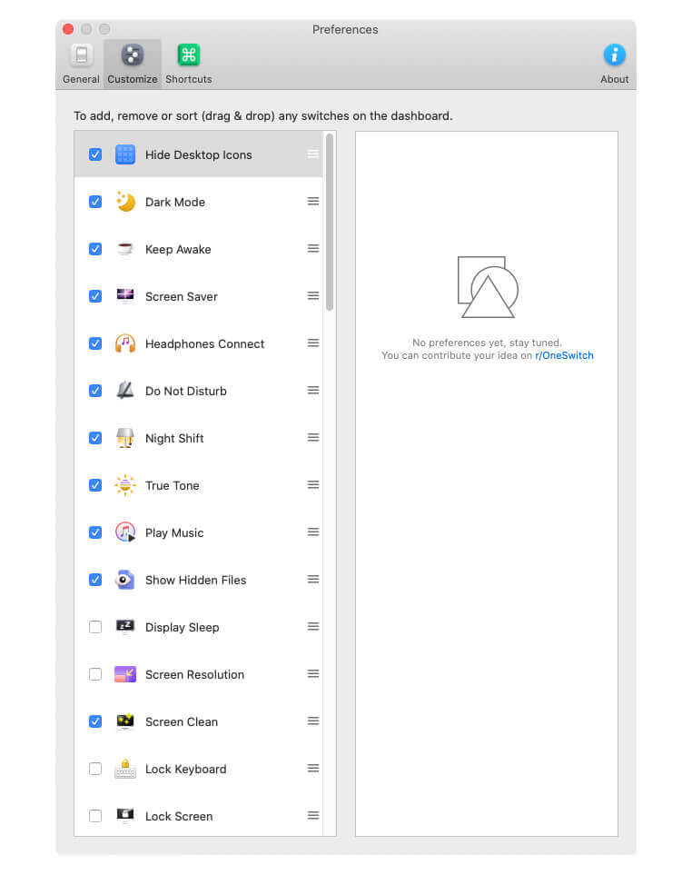The image size is (692, 875).
Task: Click the reorder handle for Play Music
Action: (313, 532)
